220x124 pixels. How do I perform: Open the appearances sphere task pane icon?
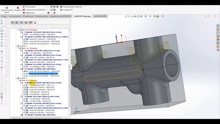pos(218,40)
